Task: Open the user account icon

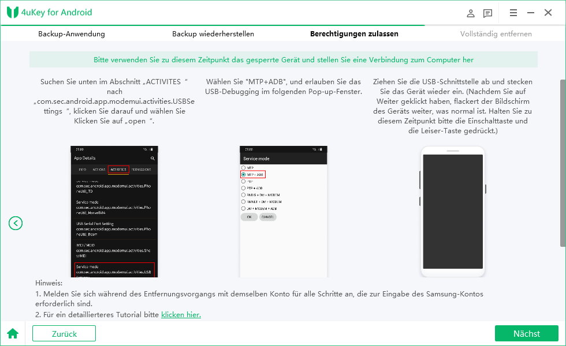Action: (470, 13)
